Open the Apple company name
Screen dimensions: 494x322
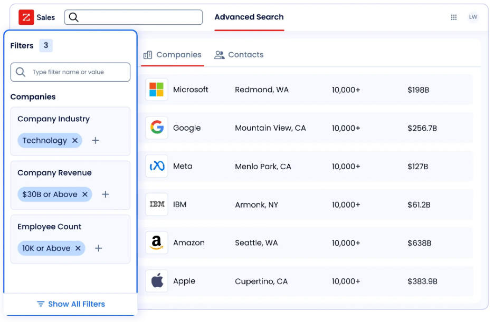pyautogui.click(x=184, y=281)
